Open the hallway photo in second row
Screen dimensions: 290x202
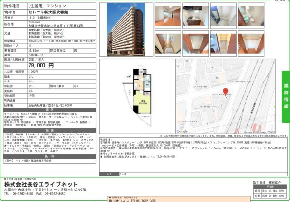pyautogui.click(x=168, y=43)
